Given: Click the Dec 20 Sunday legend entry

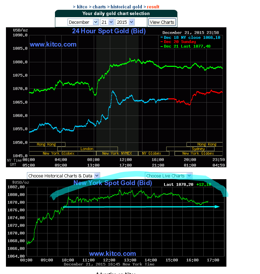Looking at the screenshot, I should pos(178,42).
